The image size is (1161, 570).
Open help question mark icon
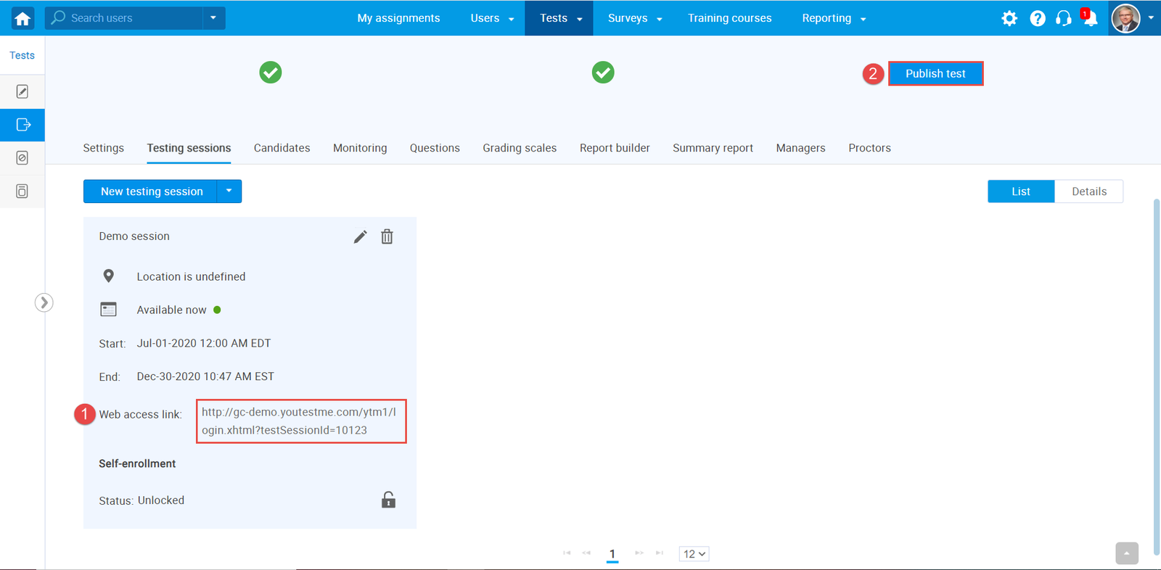[1038, 19]
